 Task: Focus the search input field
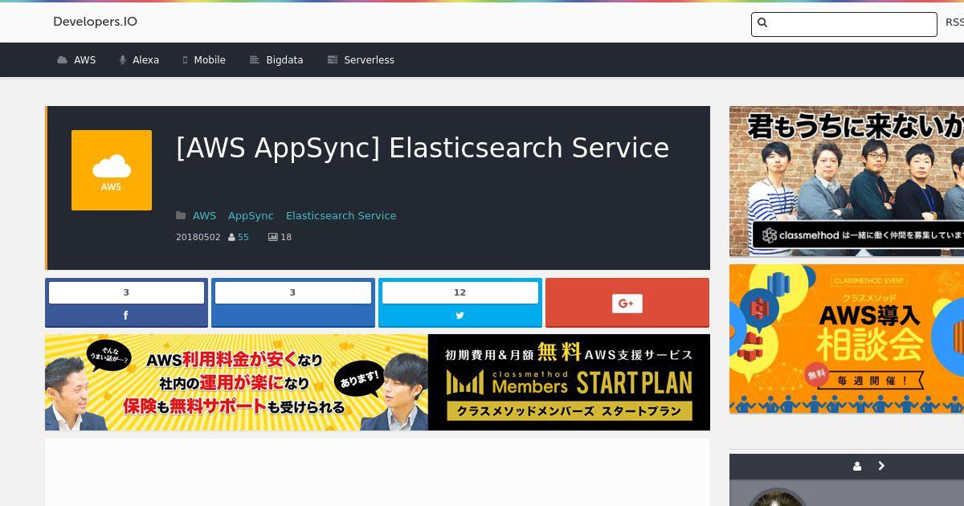[x=843, y=24]
